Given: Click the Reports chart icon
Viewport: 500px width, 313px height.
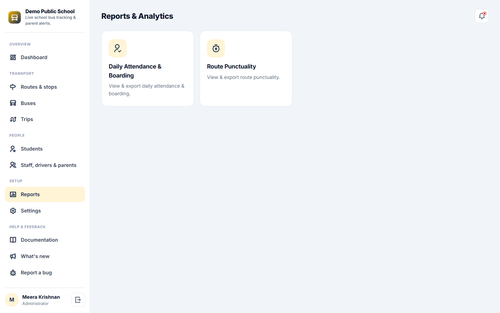Looking at the screenshot, I should (13, 194).
